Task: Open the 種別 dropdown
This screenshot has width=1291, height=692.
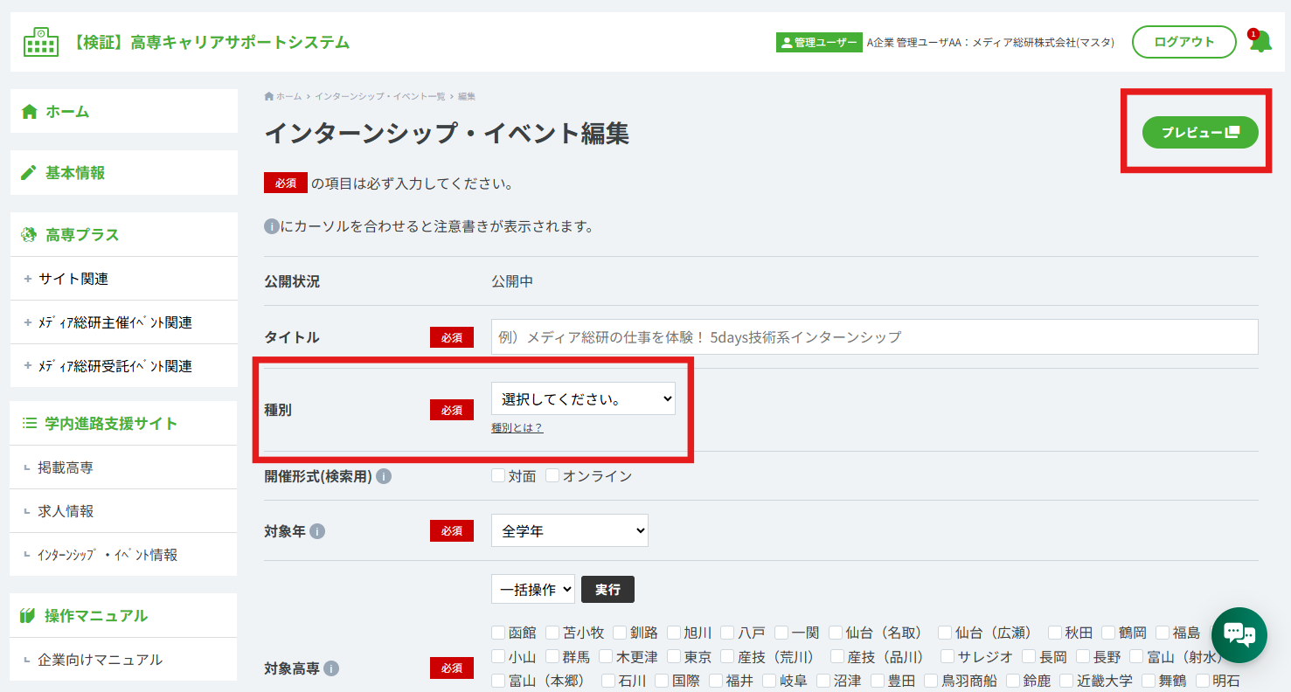Action: coord(583,399)
